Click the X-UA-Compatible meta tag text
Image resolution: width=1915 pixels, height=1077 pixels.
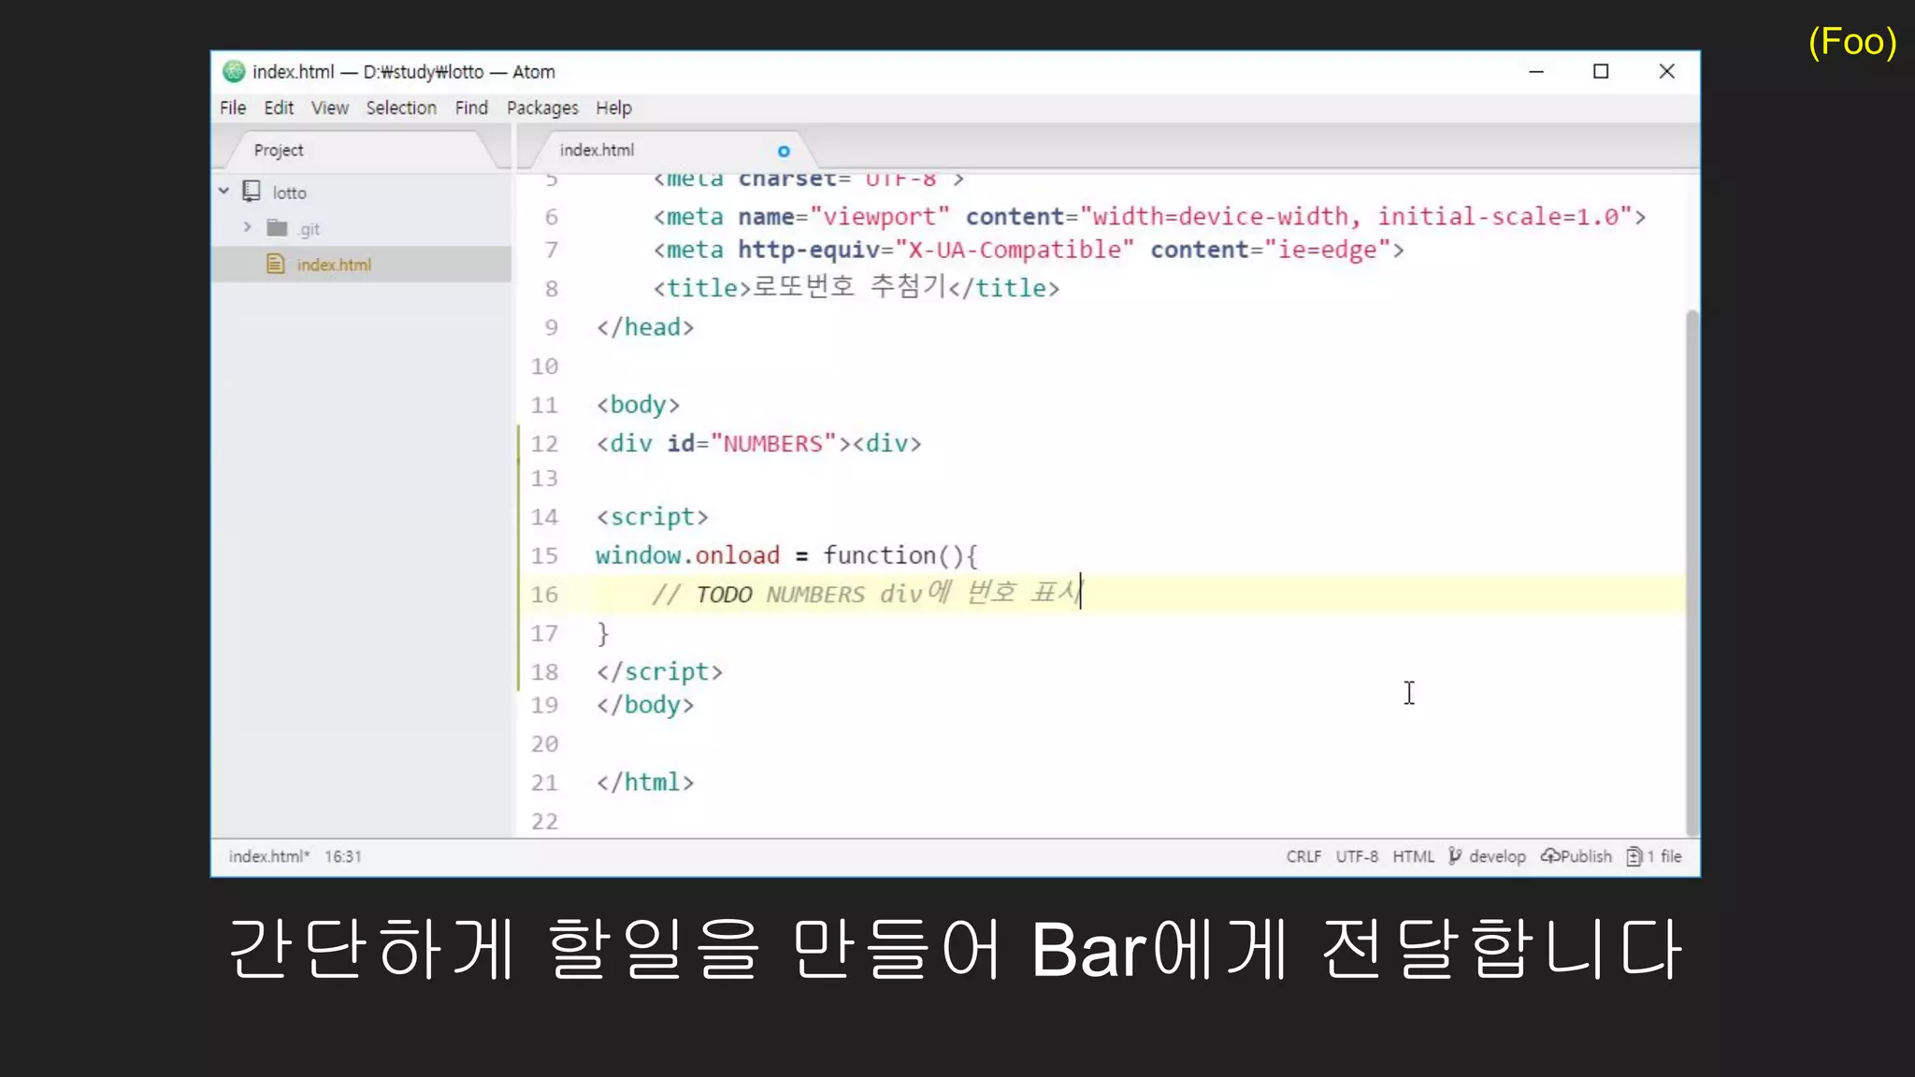[1029, 250]
